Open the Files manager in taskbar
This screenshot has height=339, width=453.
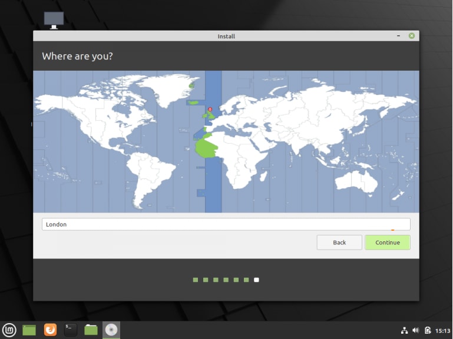91,330
